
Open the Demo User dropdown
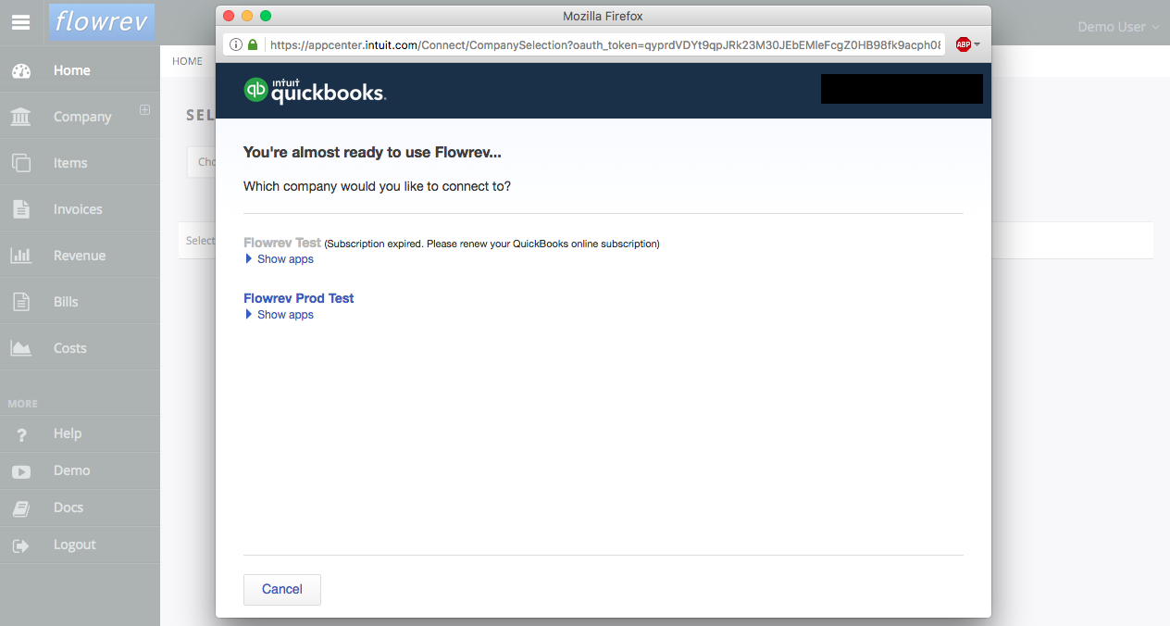click(1118, 27)
